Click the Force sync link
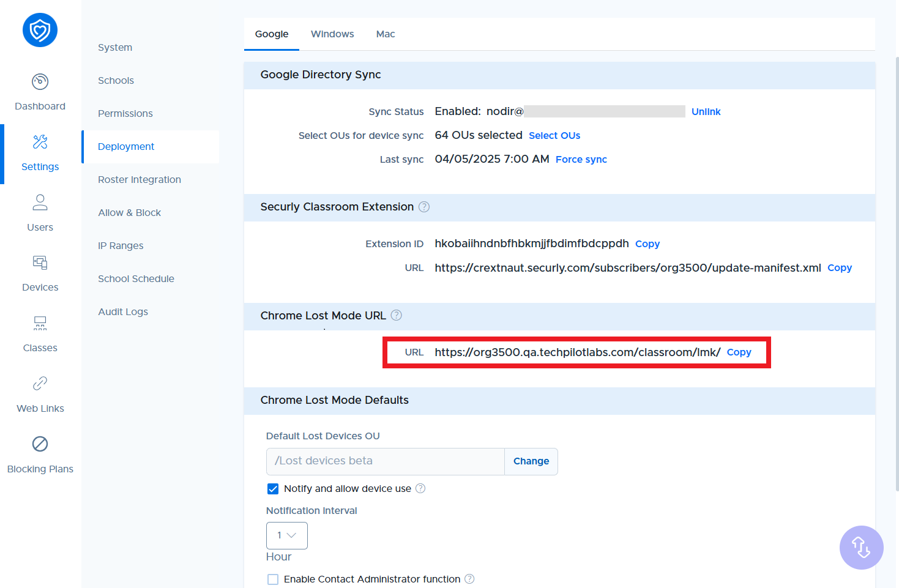This screenshot has height=588, width=899. (x=581, y=160)
